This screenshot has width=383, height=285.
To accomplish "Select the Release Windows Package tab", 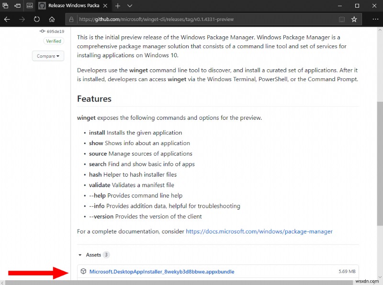I will pyautogui.click(x=73, y=6).
